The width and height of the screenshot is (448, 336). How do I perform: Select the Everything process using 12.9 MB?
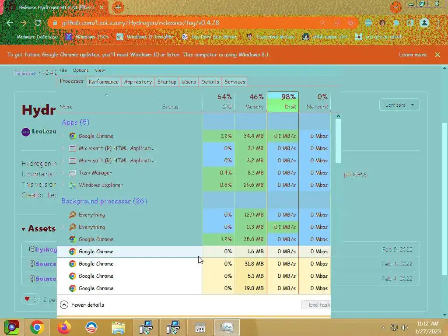click(194, 215)
